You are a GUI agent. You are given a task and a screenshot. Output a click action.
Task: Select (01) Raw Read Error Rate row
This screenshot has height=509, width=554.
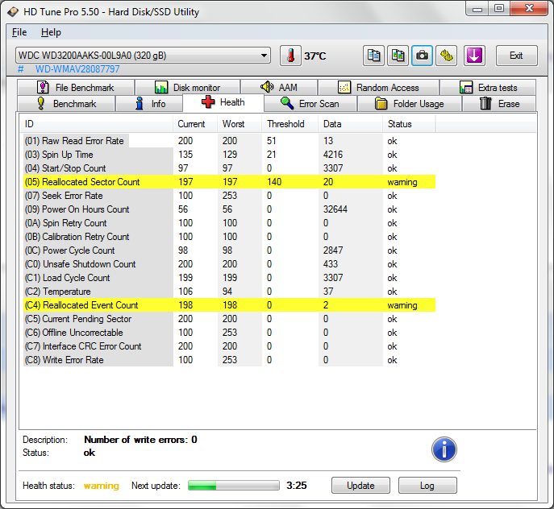coord(229,141)
